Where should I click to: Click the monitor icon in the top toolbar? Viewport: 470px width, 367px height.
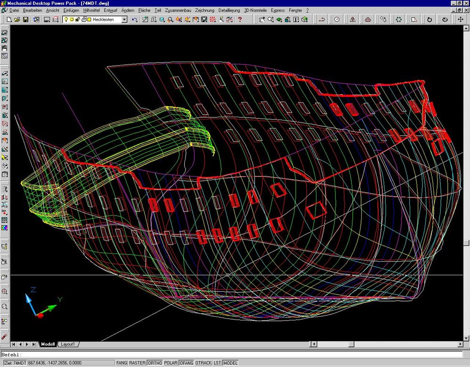[x=47, y=19]
